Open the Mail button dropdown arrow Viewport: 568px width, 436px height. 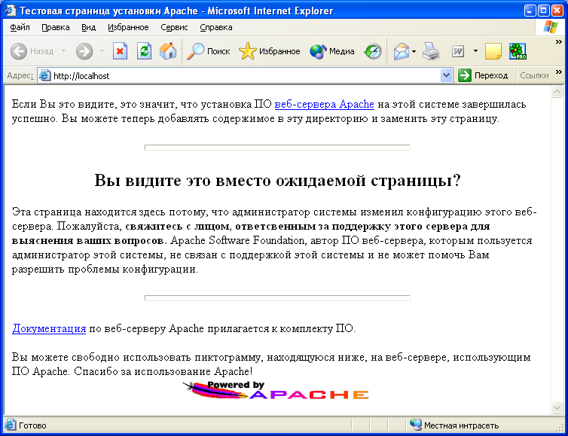pos(414,51)
